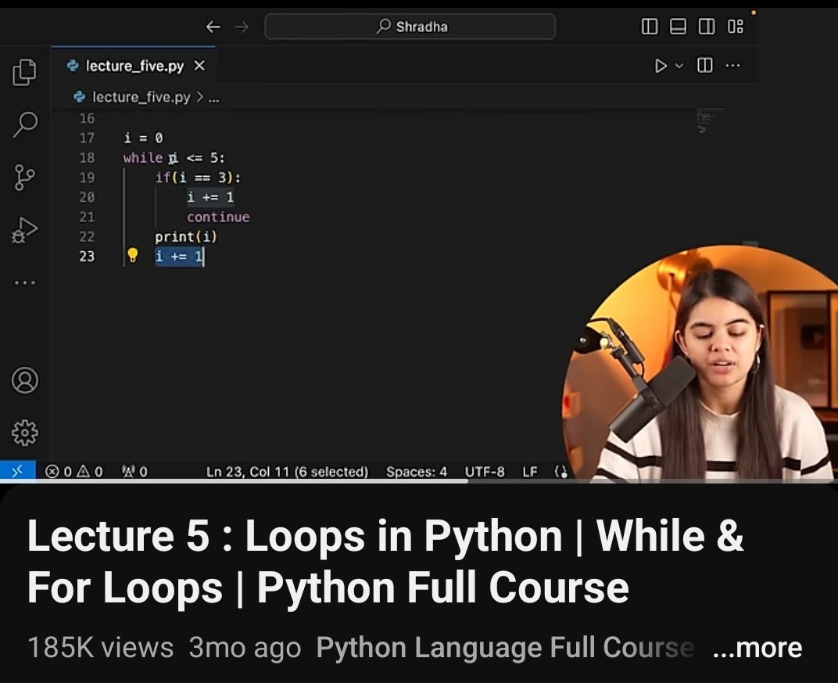
Task: Go back with the left arrow
Action: pos(213,27)
